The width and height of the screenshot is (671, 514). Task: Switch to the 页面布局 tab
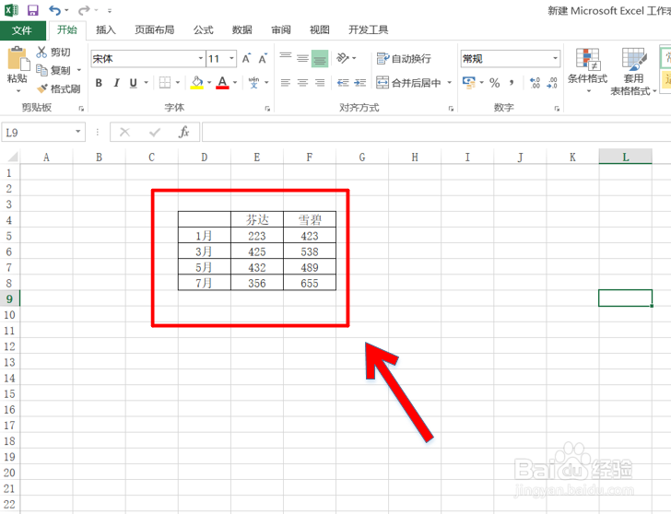pos(155,29)
